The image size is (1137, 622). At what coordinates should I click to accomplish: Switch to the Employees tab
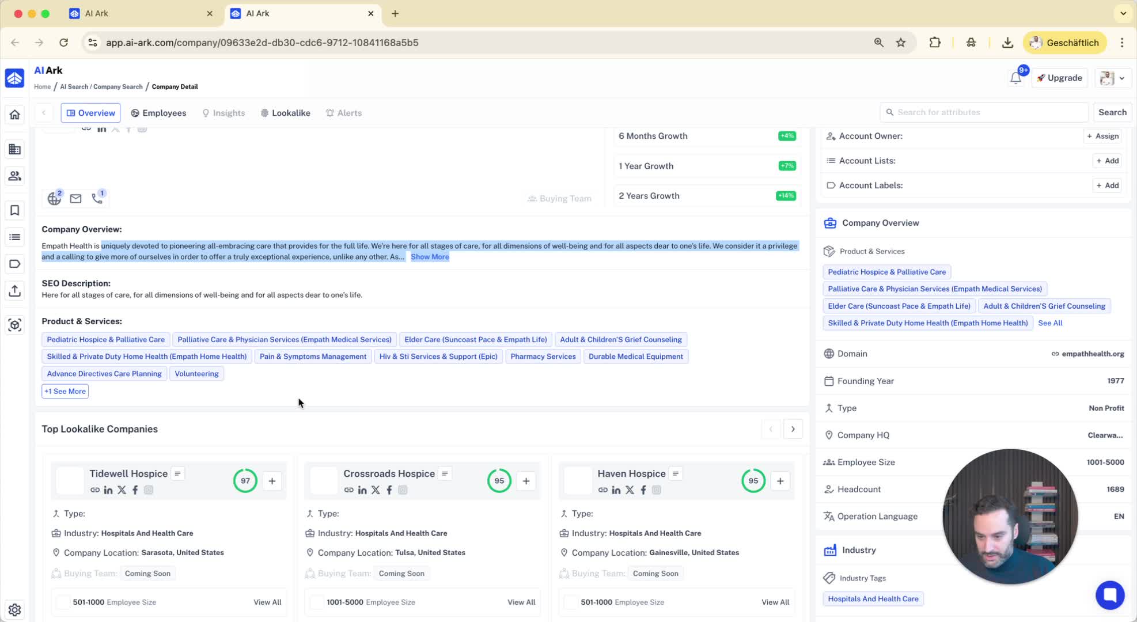[158, 113]
